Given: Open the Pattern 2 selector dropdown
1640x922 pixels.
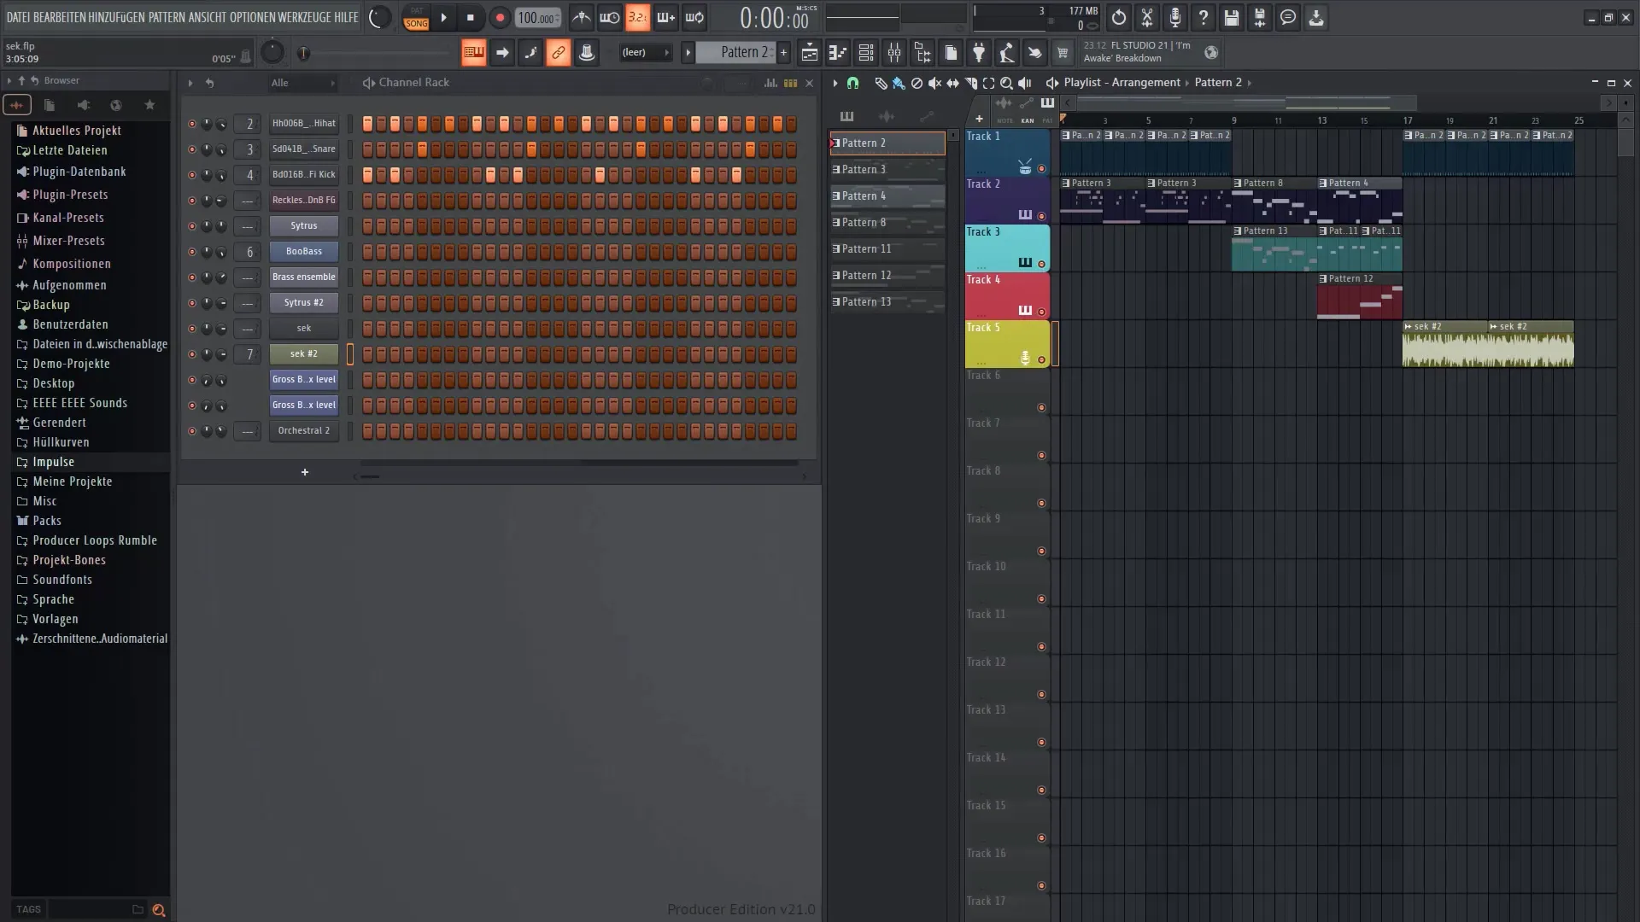Looking at the screenshot, I should tap(735, 53).
